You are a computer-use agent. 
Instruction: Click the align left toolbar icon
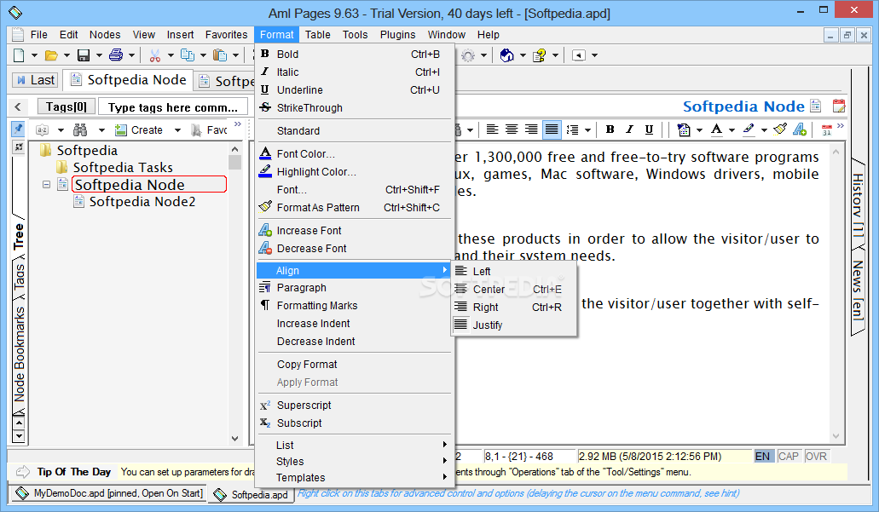click(492, 129)
